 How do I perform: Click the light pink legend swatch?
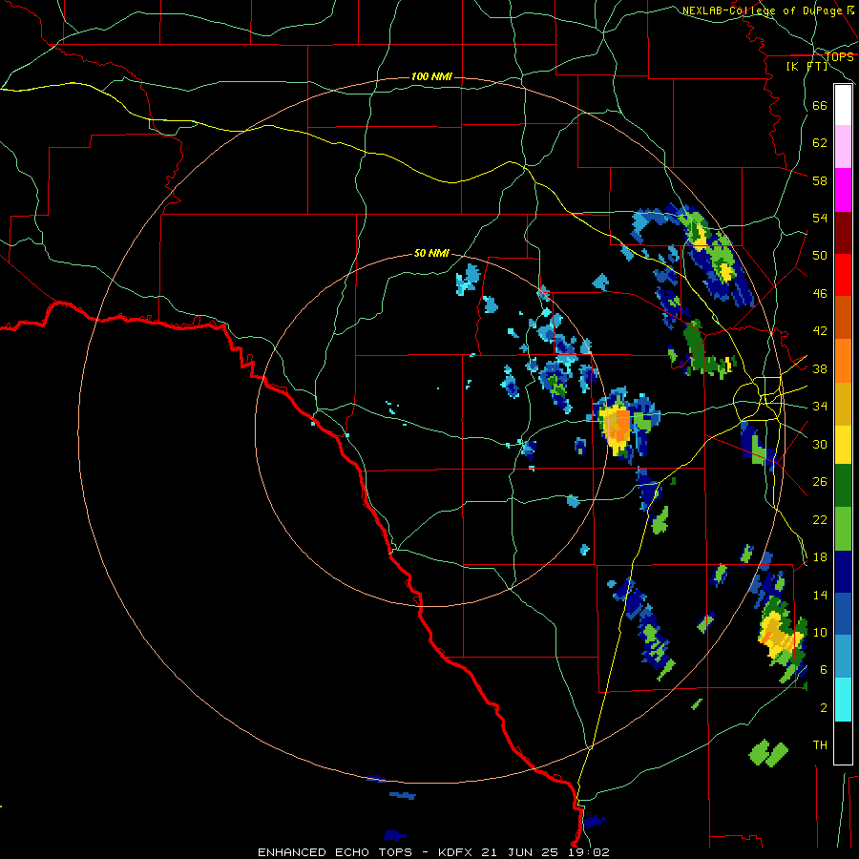click(x=843, y=147)
